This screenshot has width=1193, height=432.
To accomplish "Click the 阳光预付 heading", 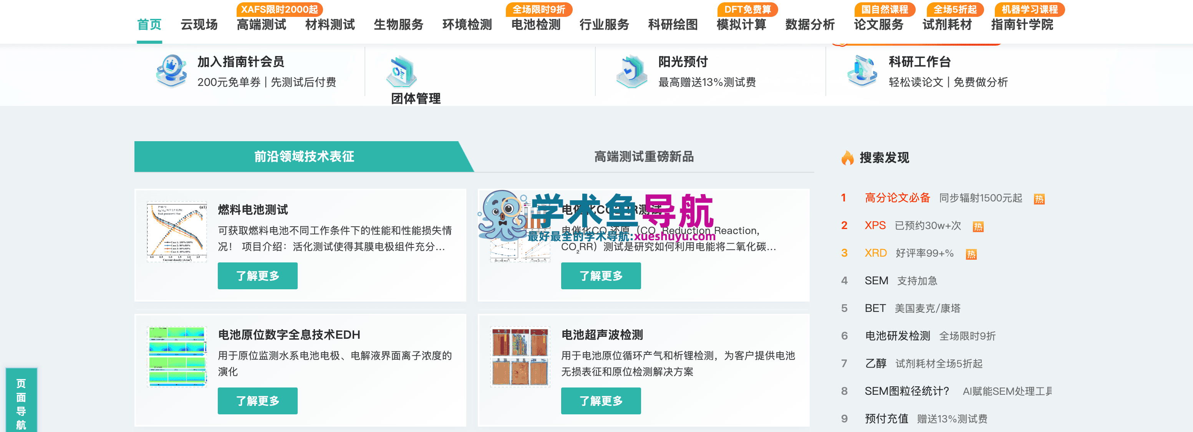I will (x=683, y=62).
